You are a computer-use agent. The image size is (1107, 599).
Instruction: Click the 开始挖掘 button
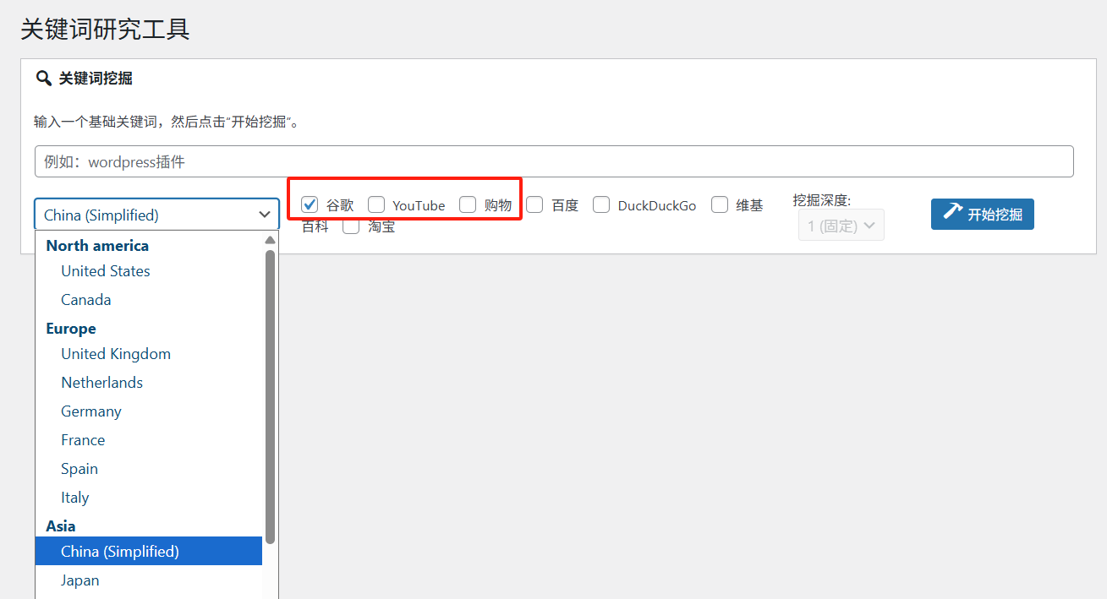(x=982, y=215)
